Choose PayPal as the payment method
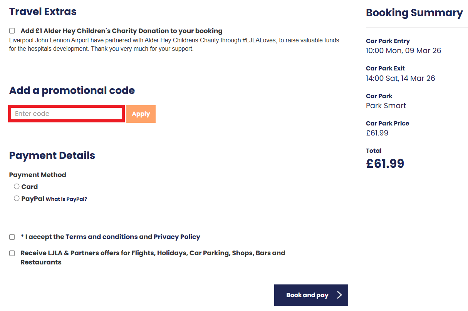The height and width of the screenshot is (311, 468). click(17, 198)
